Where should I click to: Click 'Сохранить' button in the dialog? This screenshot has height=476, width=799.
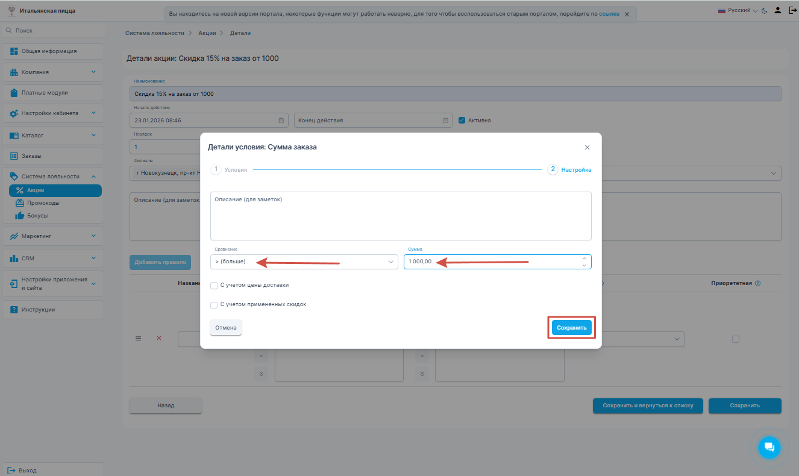pos(571,328)
